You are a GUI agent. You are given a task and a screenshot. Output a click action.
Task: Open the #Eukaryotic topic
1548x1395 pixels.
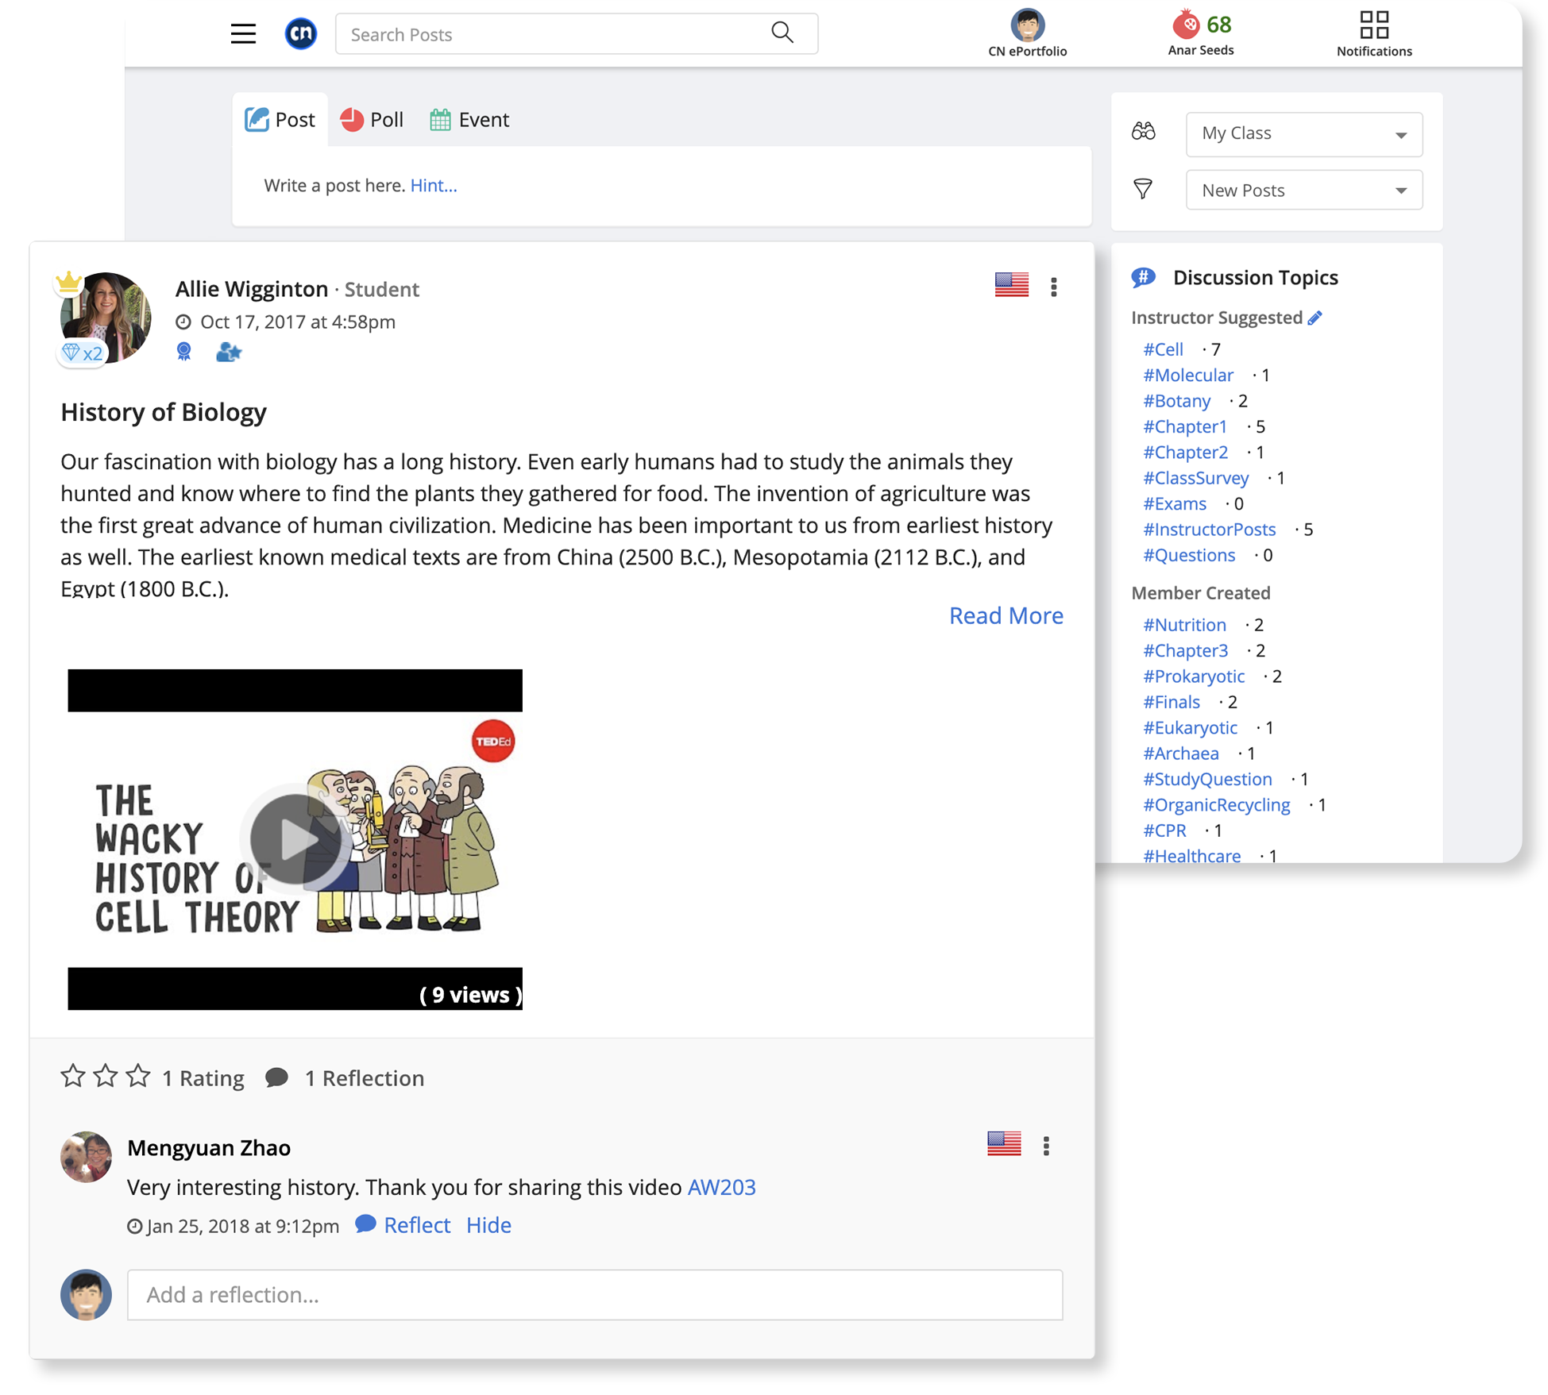coord(1190,727)
